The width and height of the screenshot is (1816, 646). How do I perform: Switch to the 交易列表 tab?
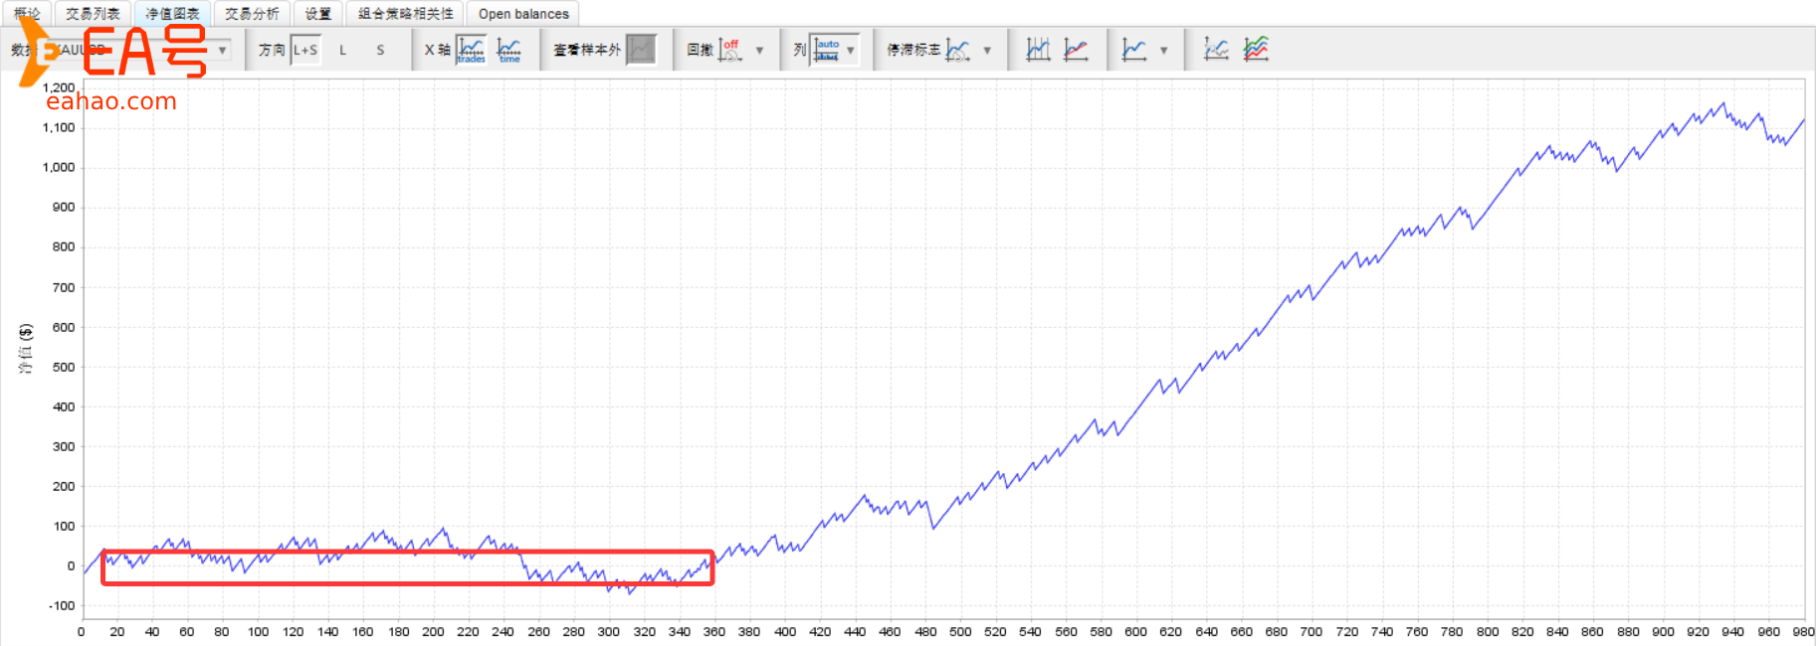[93, 14]
